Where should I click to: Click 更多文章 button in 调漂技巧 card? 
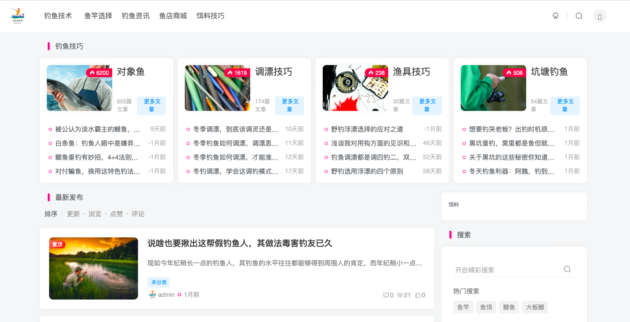290,106
